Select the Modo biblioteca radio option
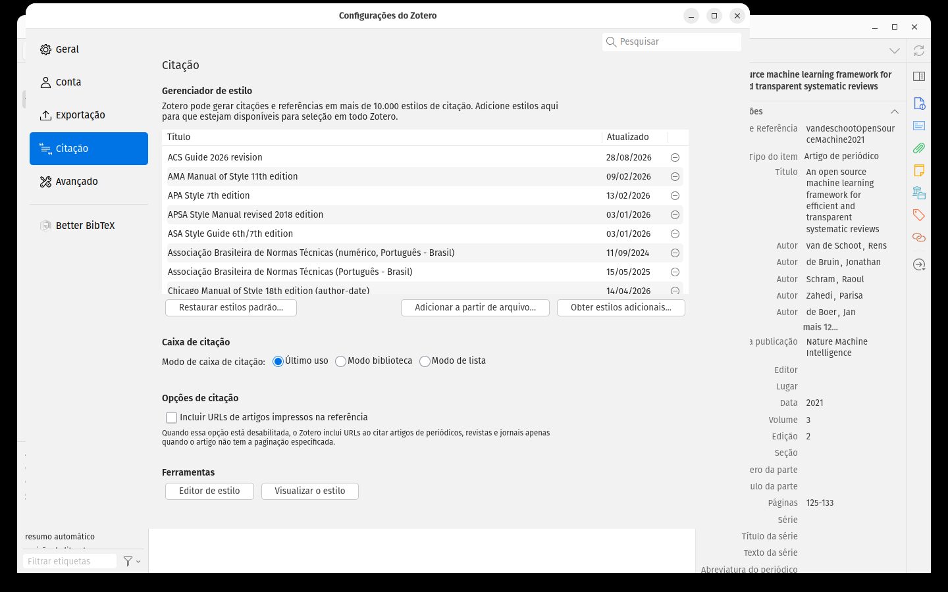This screenshot has width=948, height=592. click(x=340, y=361)
